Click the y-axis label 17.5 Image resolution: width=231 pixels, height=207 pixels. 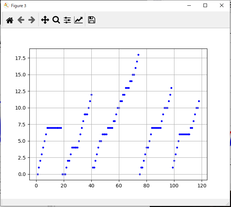pos(20,58)
